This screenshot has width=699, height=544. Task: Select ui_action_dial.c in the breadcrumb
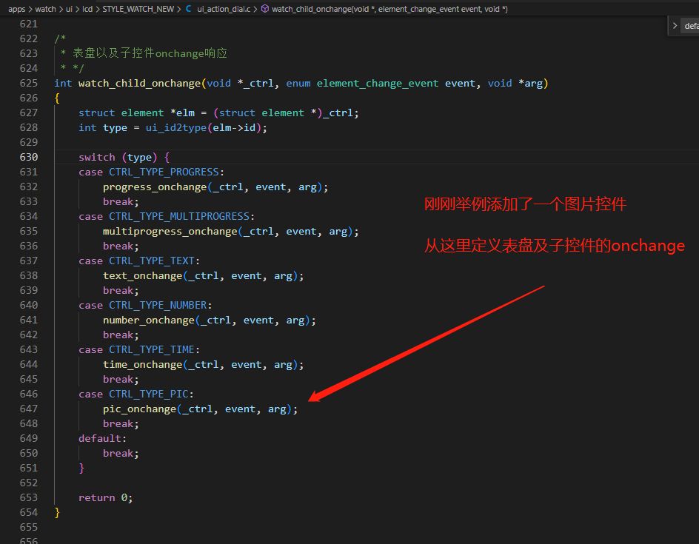[224, 9]
